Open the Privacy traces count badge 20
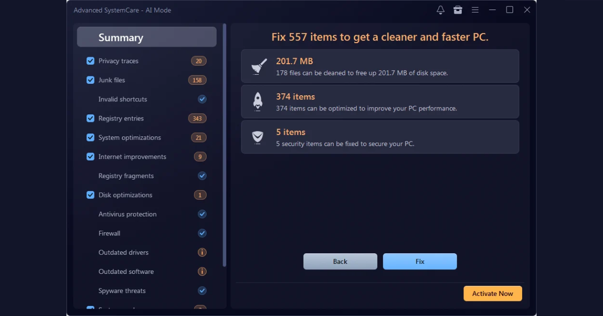 click(x=198, y=61)
